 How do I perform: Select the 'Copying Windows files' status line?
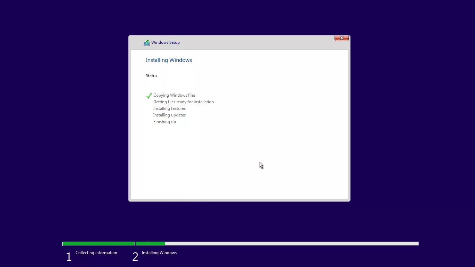(174, 95)
